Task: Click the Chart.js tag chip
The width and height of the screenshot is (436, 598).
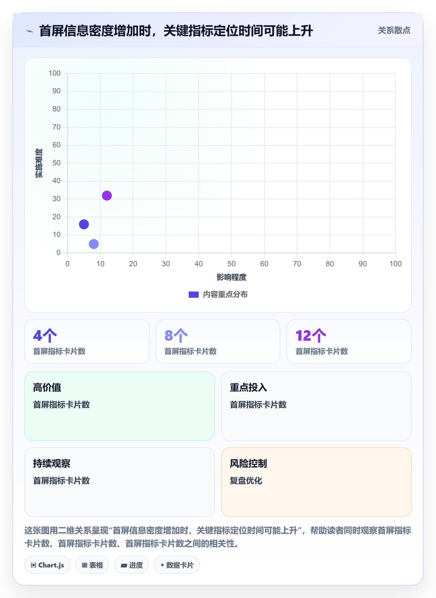Action: tap(47, 565)
